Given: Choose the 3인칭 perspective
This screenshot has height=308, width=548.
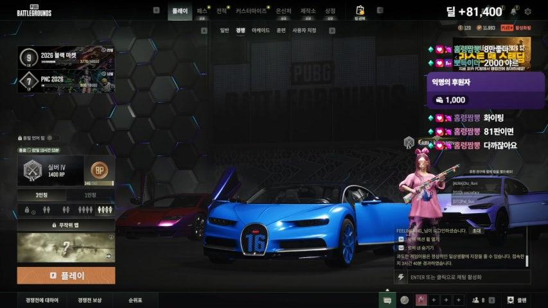Looking at the screenshot, I should click(x=42, y=195).
